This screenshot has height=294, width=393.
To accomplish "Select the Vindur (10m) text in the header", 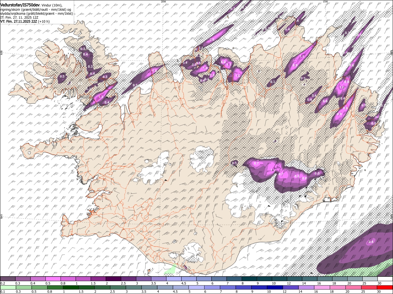I will 52,5.
